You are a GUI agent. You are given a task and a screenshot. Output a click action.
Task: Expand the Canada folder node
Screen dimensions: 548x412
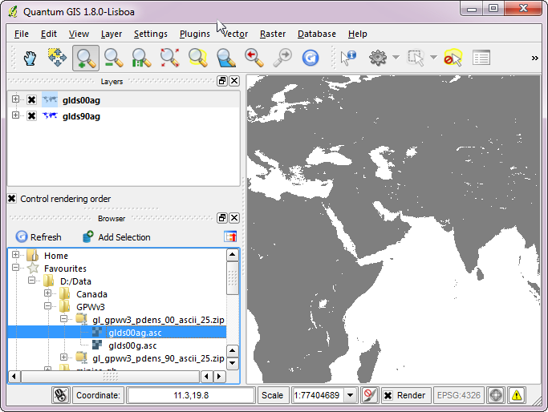click(47, 293)
